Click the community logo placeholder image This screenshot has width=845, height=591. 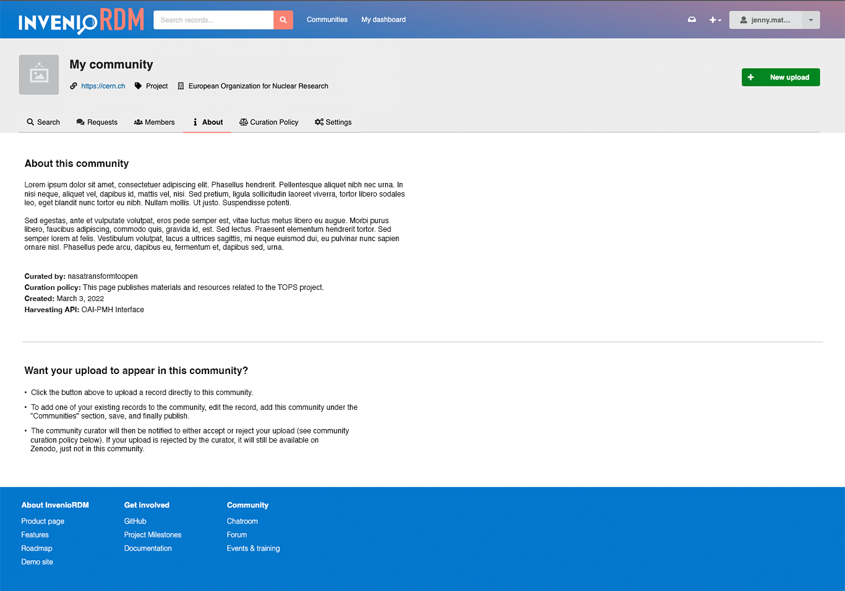coord(38,74)
